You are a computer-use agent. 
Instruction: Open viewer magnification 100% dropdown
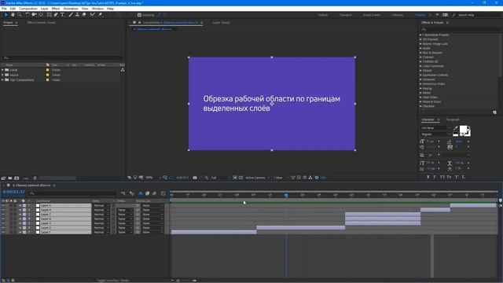point(153,178)
